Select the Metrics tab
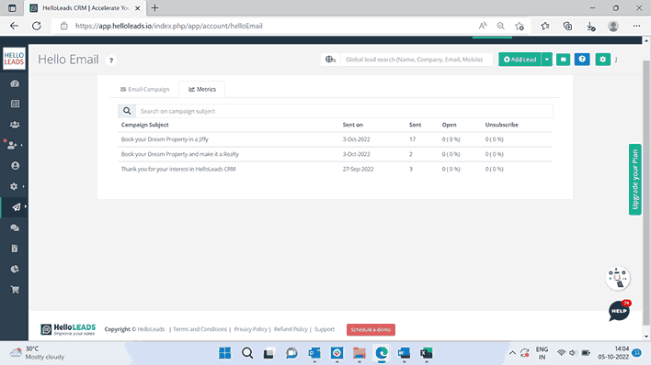 [202, 89]
